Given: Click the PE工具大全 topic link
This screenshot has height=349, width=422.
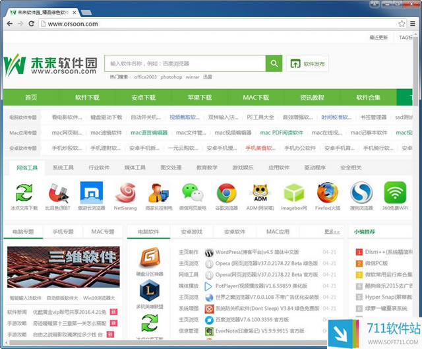Looking at the screenshot, I should click(260, 117).
